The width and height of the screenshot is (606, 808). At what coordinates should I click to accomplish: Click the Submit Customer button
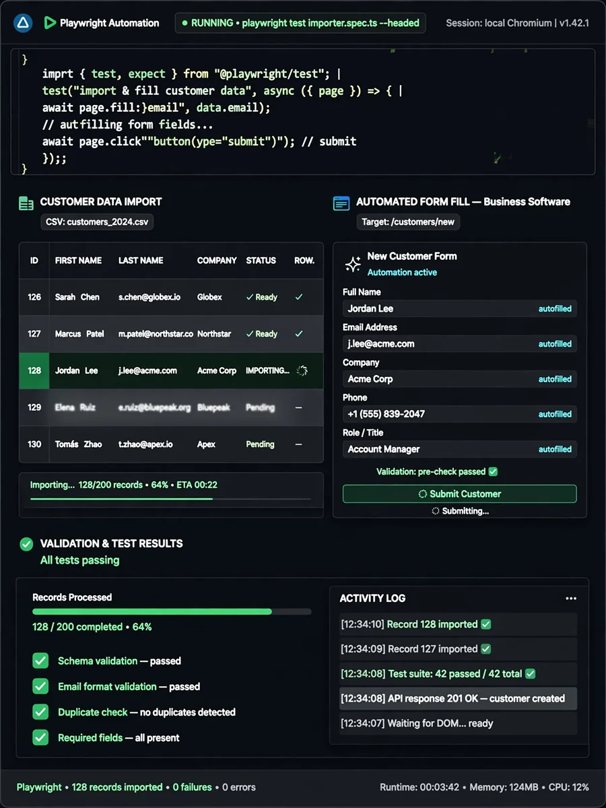click(460, 494)
